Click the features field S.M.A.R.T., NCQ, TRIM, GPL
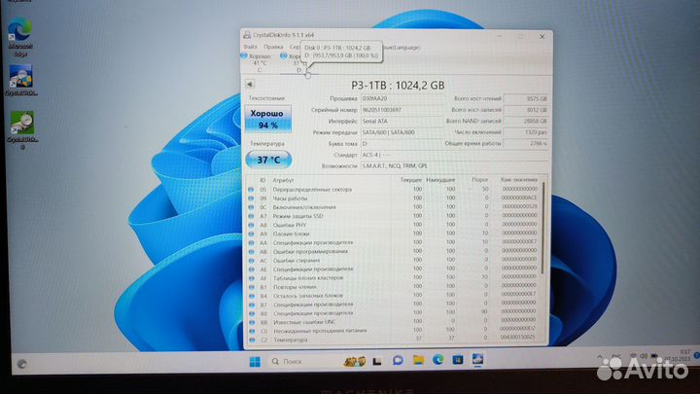 (454, 165)
